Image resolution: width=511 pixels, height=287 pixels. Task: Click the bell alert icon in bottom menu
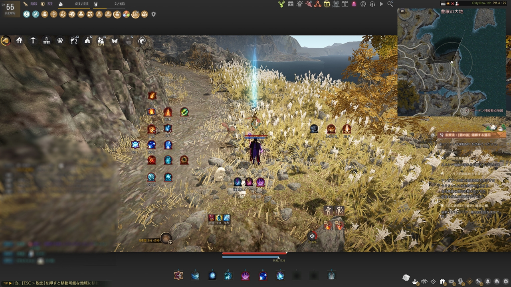click(488, 281)
